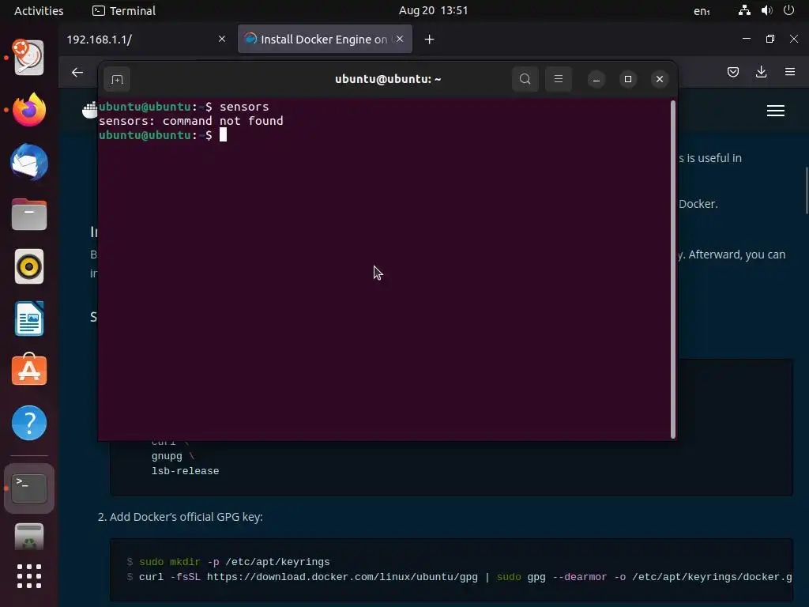
Task: Open the terminal hamburger menu
Action: click(559, 79)
